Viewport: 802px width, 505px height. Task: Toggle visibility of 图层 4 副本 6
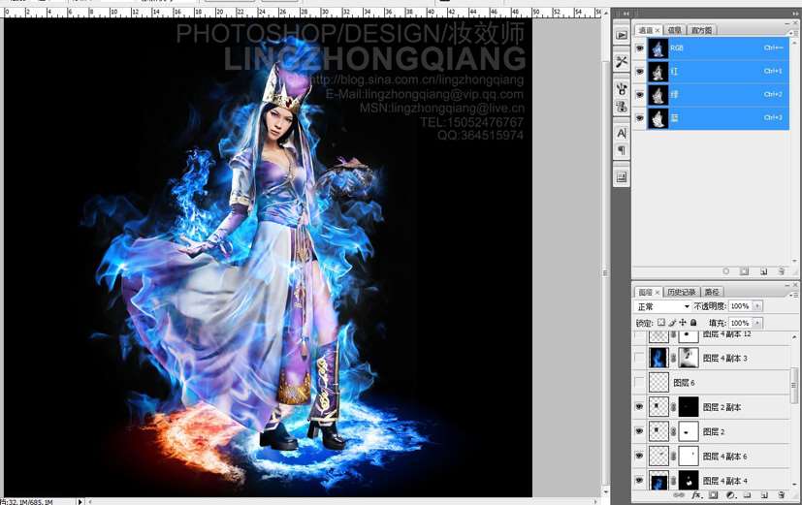639,456
